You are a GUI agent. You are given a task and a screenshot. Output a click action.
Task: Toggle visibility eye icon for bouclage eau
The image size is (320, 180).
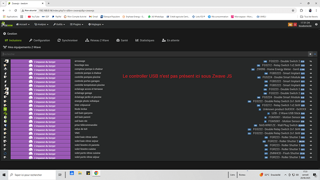311,65
